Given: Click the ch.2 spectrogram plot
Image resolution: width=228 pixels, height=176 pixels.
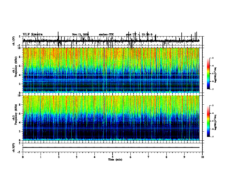Looking at the screenshot, I should pos(111,118).
